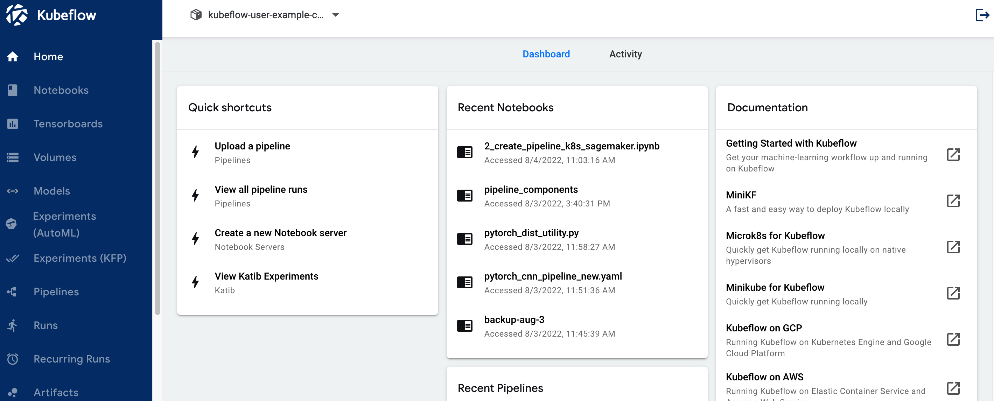Viewport: 994px width, 401px height.
Task: Open the pipeline_components recent notebook
Action: 576,196
